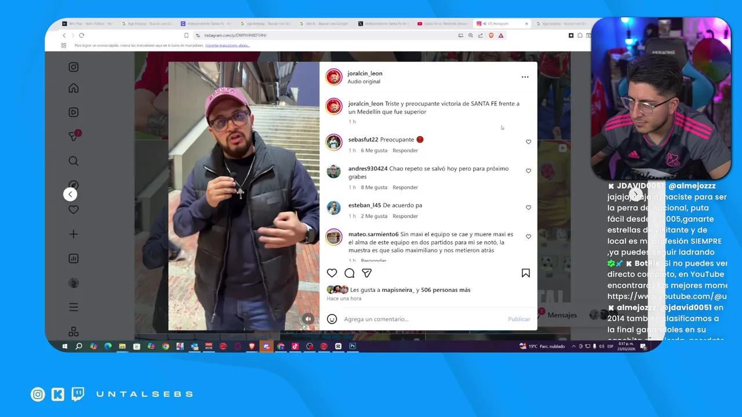Screen dimensions: 742x417
Task: Open the Brave shields lion icon
Action: pyautogui.click(x=491, y=35)
